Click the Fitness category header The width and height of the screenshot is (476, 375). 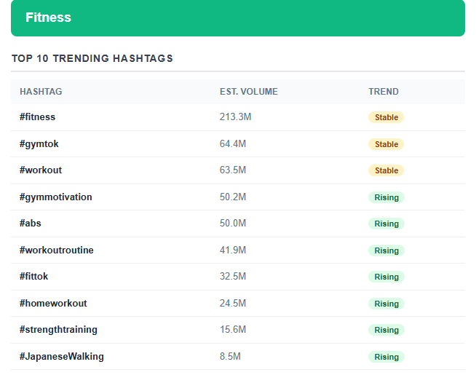pyautogui.click(x=238, y=17)
